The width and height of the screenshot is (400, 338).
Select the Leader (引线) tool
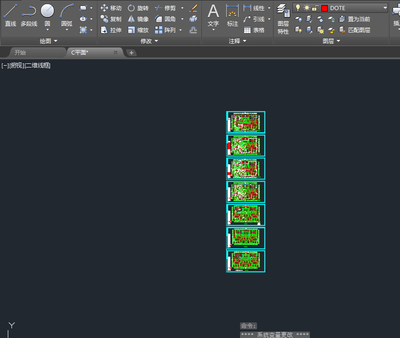(254, 19)
